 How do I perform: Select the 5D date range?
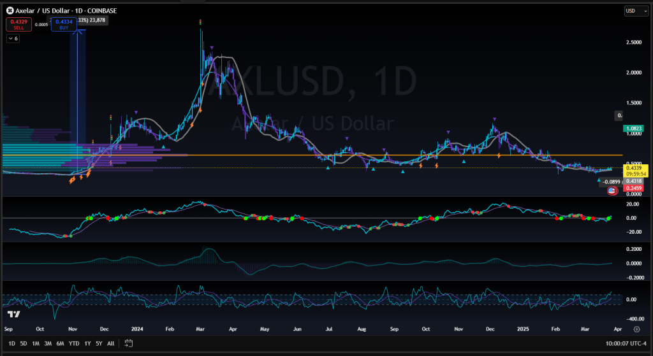pos(24,343)
